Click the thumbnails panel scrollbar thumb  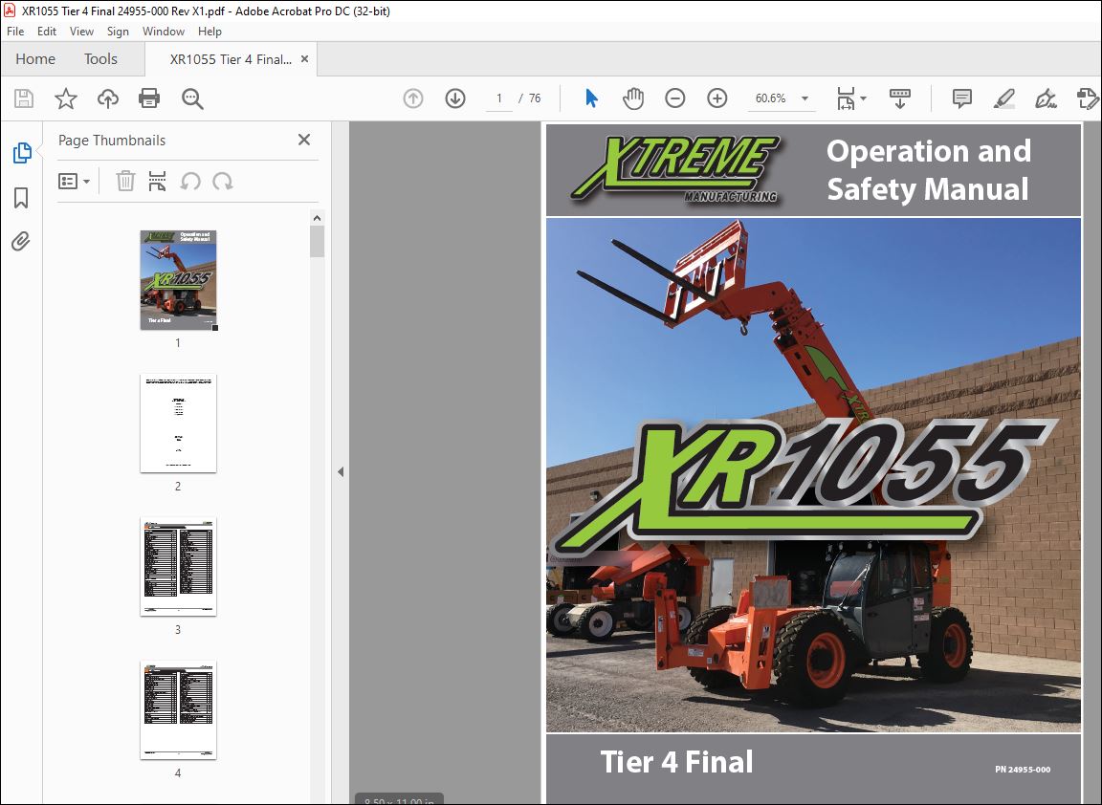tap(317, 242)
